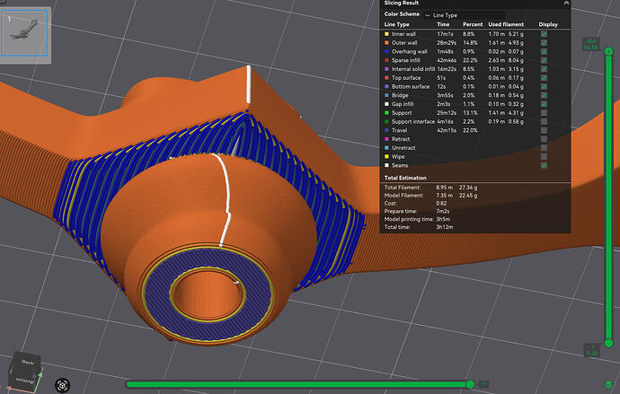
Task: Click the "Display" column header
Action: pyautogui.click(x=548, y=24)
